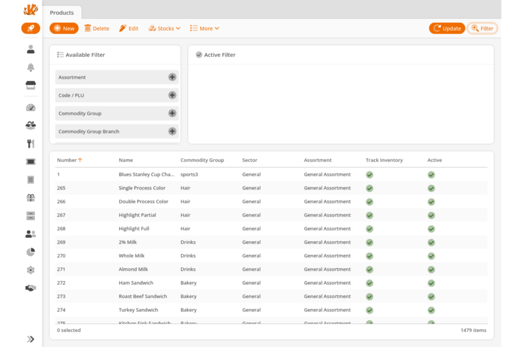Click the Edit toolbar button
Screen dimensions: 521x347
[x=129, y=28]
